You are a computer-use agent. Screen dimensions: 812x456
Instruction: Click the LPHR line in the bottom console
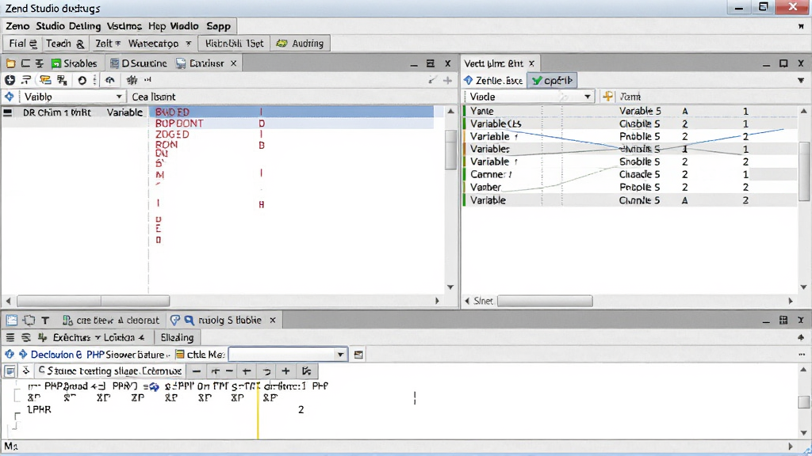coord(40,409)
